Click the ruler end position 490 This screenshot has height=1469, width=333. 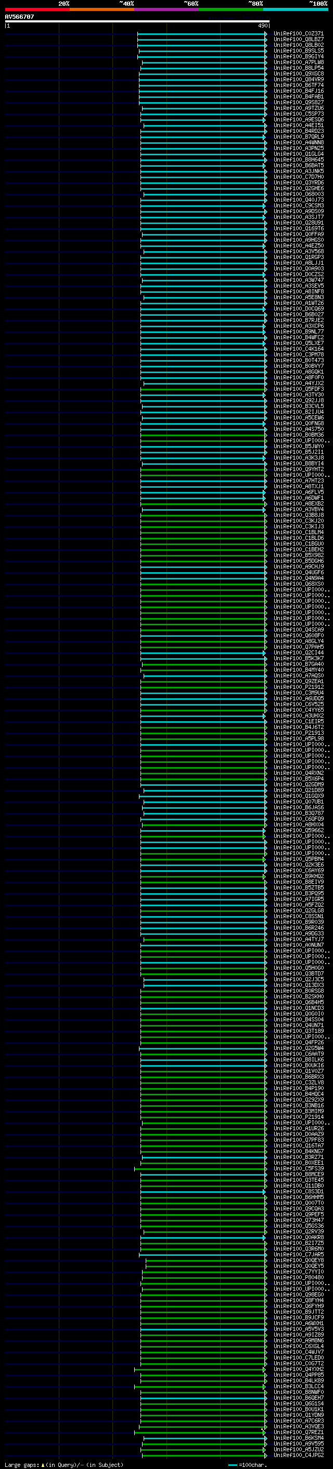coord(263,26)
